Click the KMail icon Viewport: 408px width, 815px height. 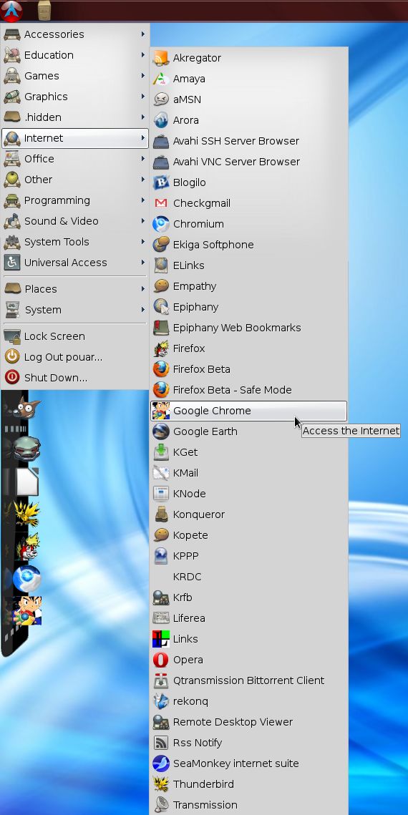(x=161, y=473)
